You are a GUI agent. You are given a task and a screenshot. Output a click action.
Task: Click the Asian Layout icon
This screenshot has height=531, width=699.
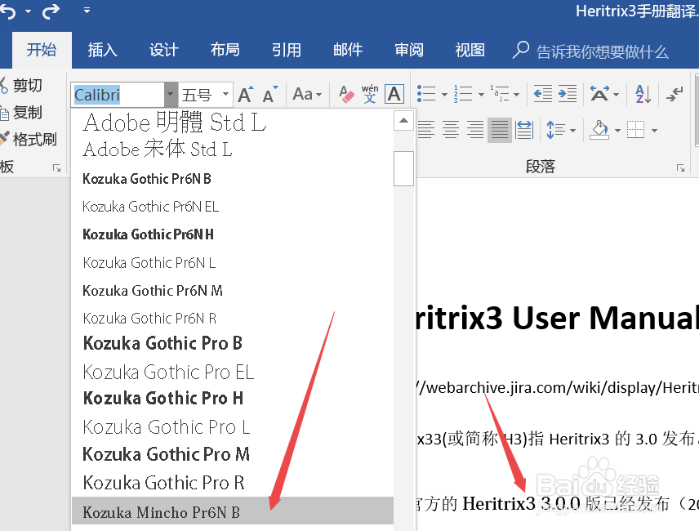coord(599,94)
